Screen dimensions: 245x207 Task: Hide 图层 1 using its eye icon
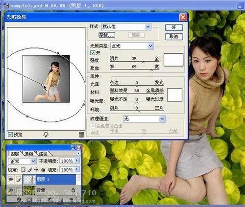[x=11, y=179]
